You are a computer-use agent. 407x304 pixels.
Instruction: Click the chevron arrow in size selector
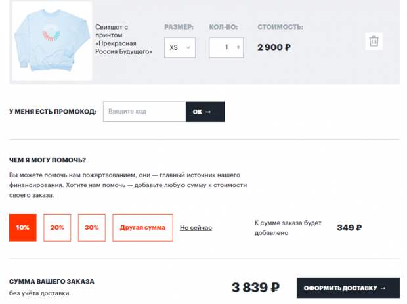point(188,47)
